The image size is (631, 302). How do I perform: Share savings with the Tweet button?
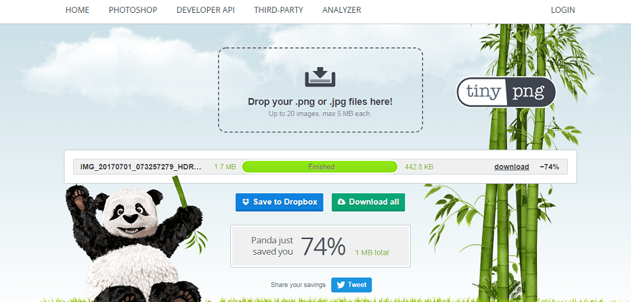(351, 285)
